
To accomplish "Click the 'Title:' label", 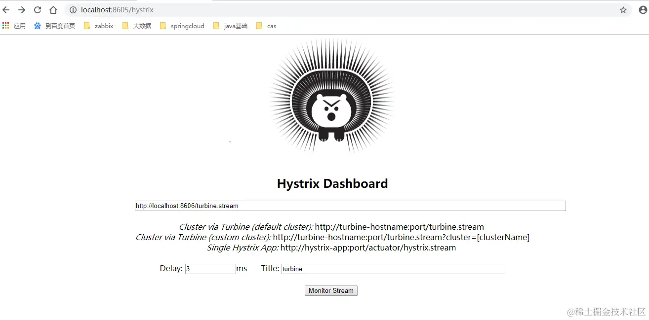I will coord(270,269).
